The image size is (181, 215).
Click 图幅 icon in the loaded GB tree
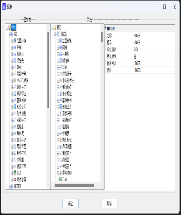(x=15, y=48)
